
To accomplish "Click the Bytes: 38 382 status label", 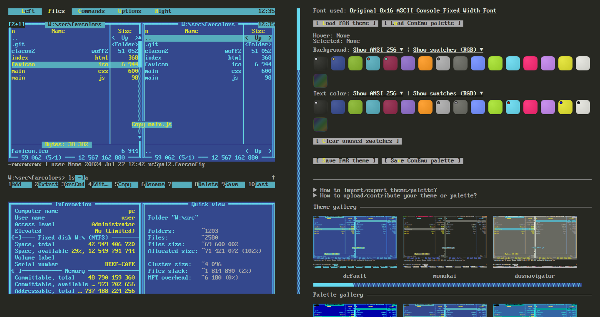I will coord(67,145).
